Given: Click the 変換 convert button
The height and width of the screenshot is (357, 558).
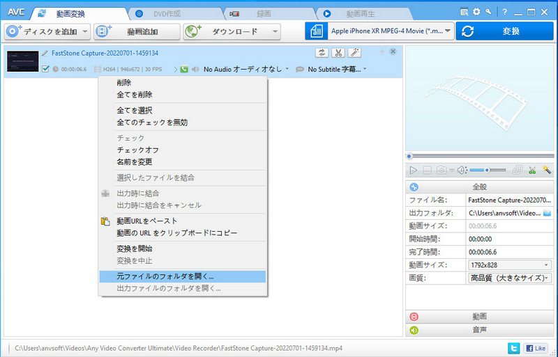Looking at the screenshot, I should (504, 31).
